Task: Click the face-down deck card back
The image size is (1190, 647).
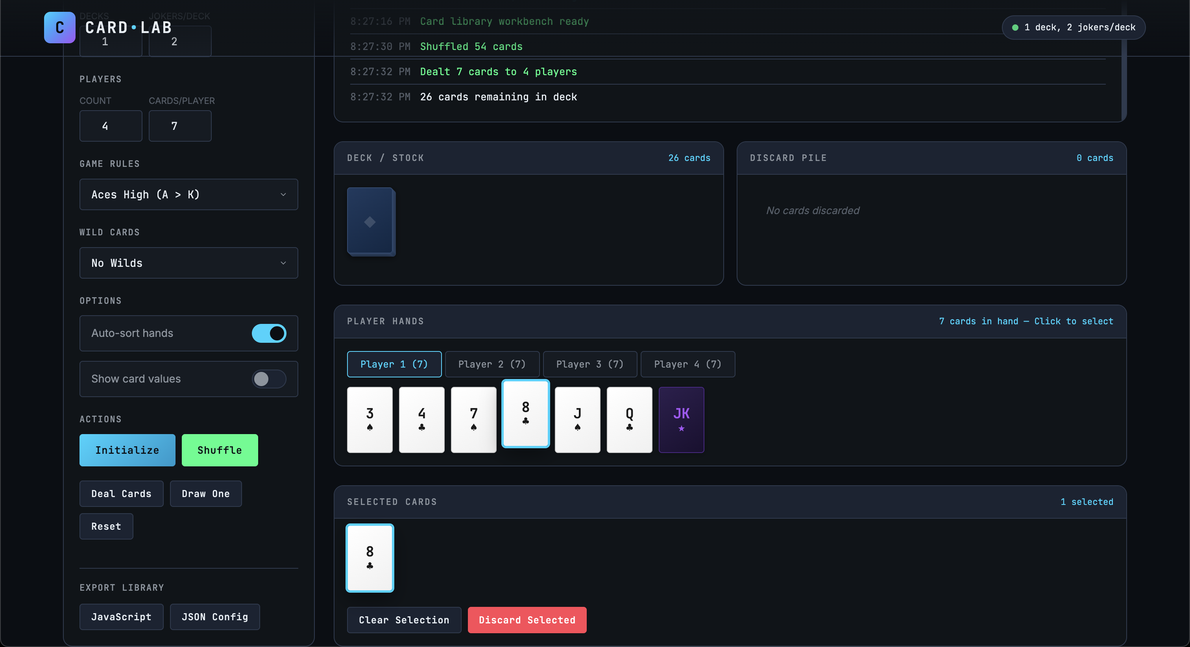Action: coord(370,222)
